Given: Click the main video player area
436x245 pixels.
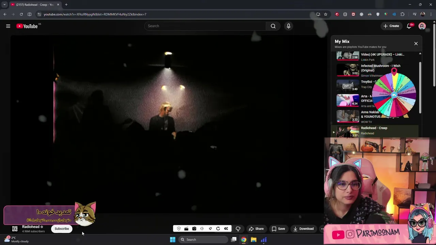Looking at the screenshot, I should 168,124.
